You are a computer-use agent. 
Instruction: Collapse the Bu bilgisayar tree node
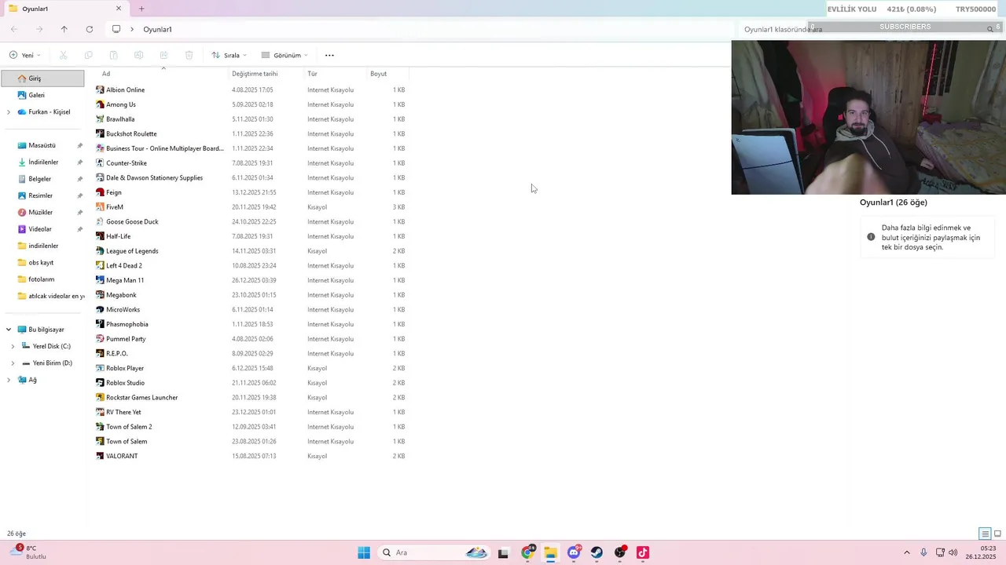pos(9,330)
